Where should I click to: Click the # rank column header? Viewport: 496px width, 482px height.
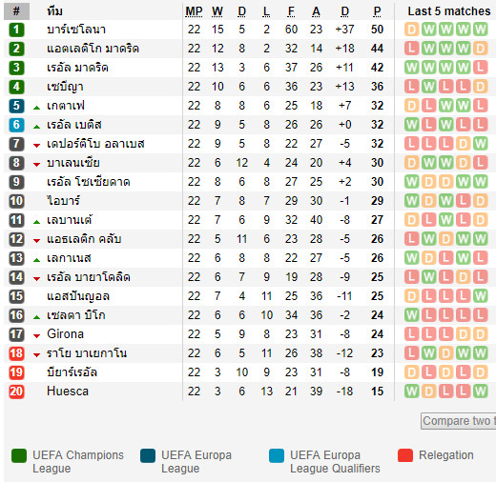16,11
